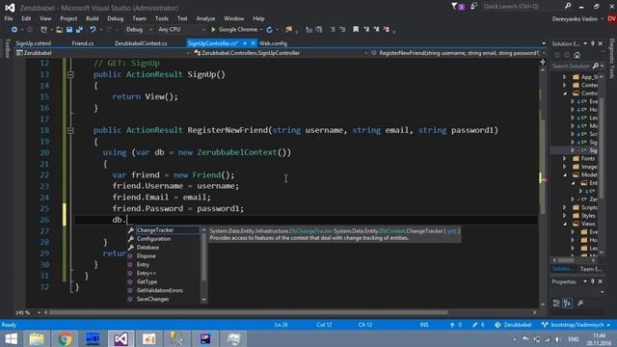Open the Build menu
617x347 pixels.
point(93,18)
